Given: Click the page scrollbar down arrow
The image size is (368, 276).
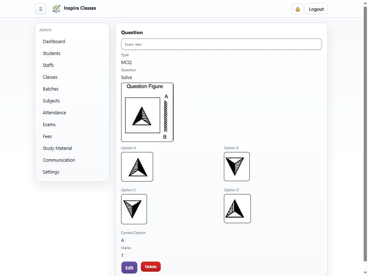Looking at the screenshot, I should tap(365, 272).
